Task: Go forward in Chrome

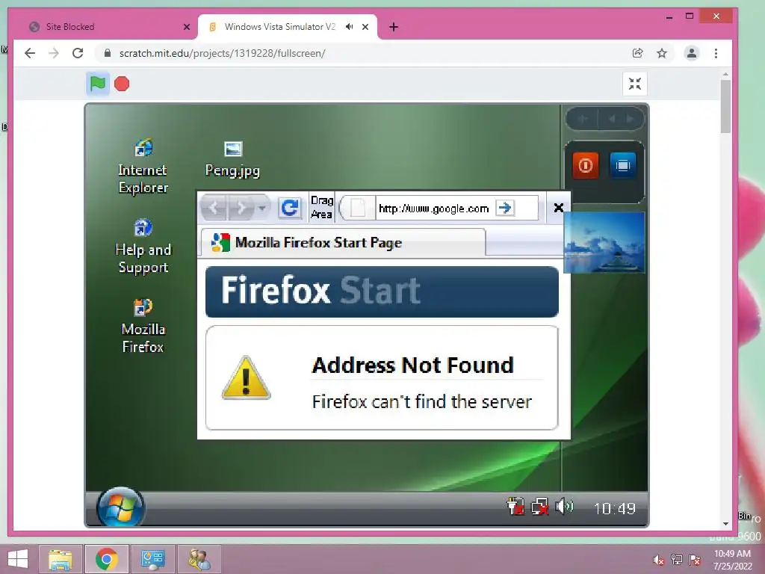Action: coord(54,53)
